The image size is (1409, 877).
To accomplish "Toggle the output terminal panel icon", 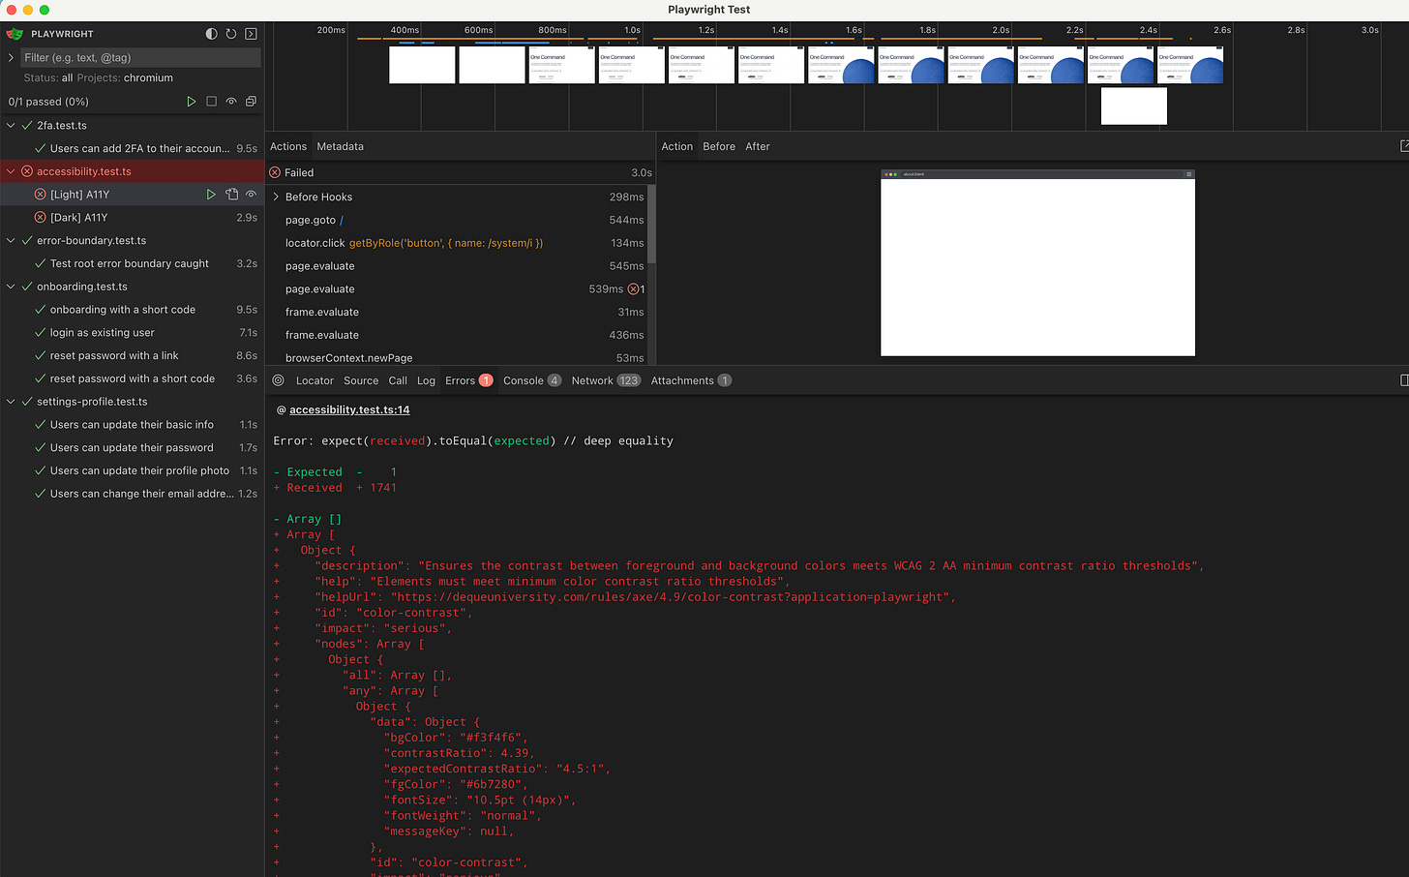I will click(x=251, y=34).
